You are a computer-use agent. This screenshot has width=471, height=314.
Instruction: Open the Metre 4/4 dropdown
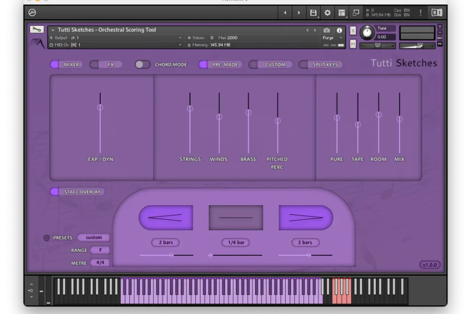click(100, 263)
